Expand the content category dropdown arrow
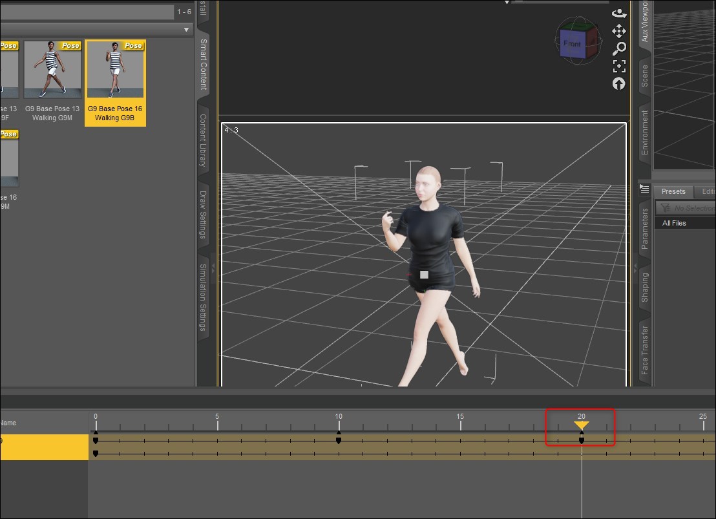Viewport: 716px width, 519px height. [186, 30]
